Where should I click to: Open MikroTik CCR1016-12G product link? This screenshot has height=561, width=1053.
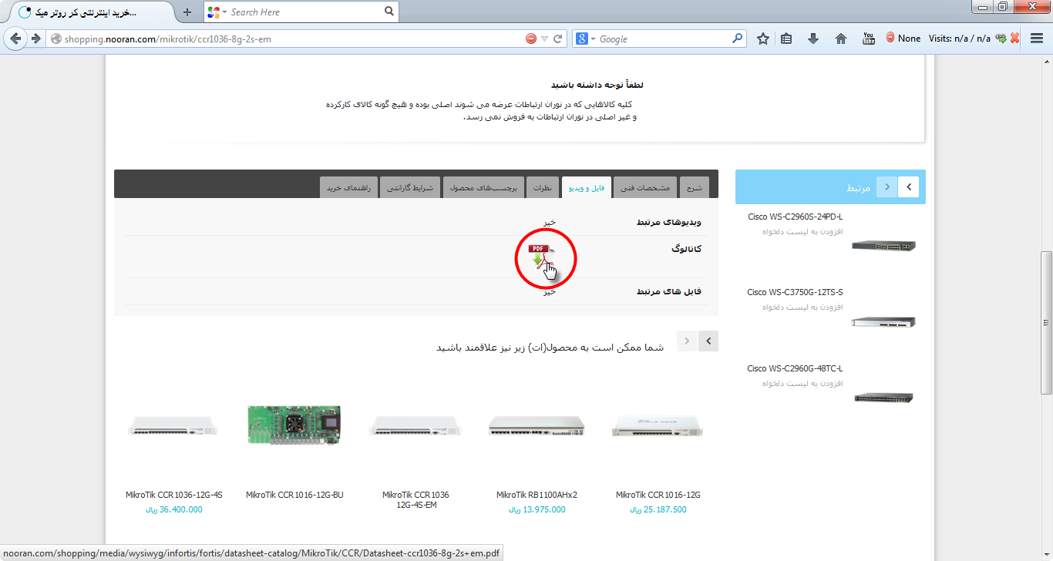click(658, 495)
